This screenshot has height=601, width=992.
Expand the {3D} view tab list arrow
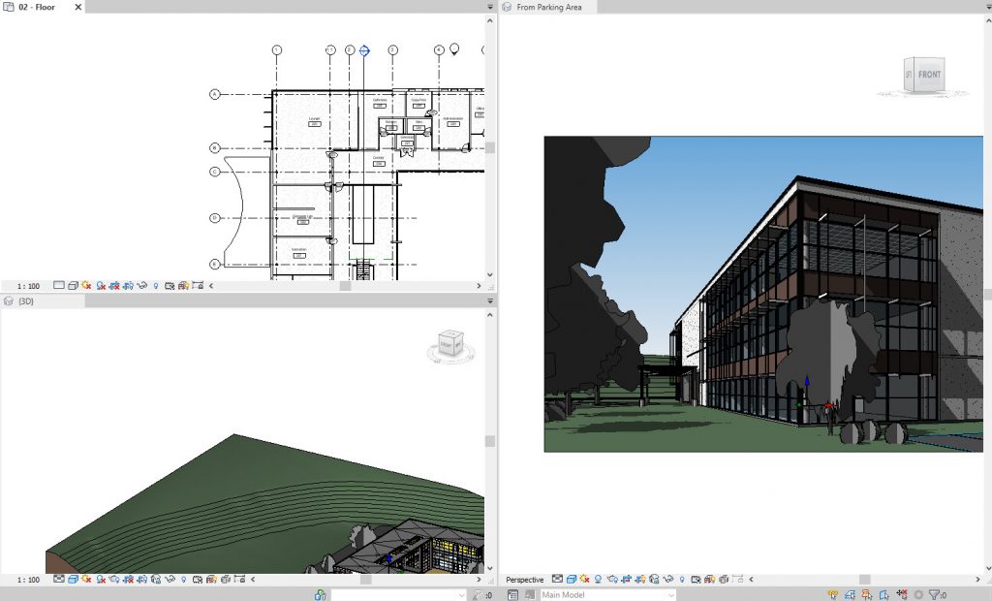point(490,302)
